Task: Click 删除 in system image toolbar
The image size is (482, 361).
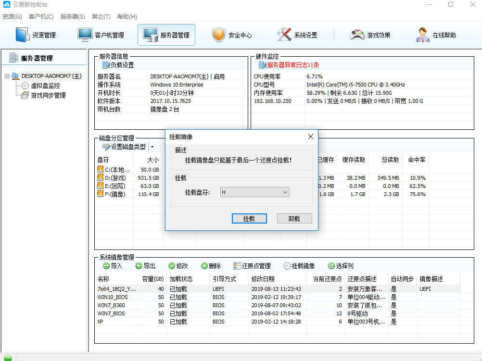Action: coord(211,266)
